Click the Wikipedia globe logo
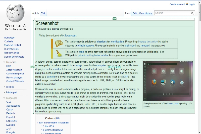Image resolution: width=201 pixels, height=134 pixels. (x=15, y=14)
